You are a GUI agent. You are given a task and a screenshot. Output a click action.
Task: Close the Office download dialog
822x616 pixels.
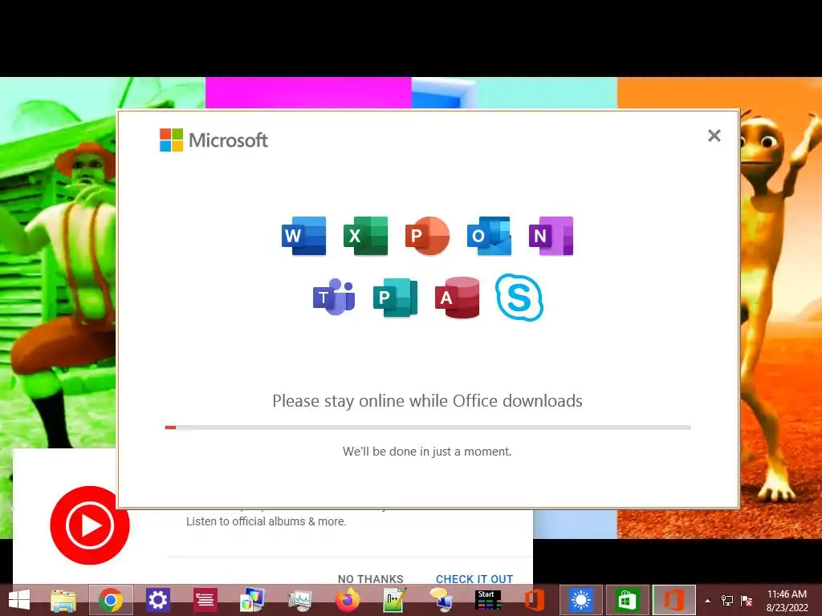714,136
